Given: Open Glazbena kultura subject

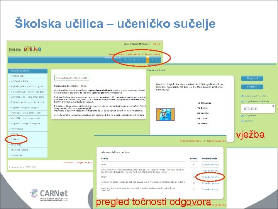Looking at the screenshot, I should click(28, 81).
